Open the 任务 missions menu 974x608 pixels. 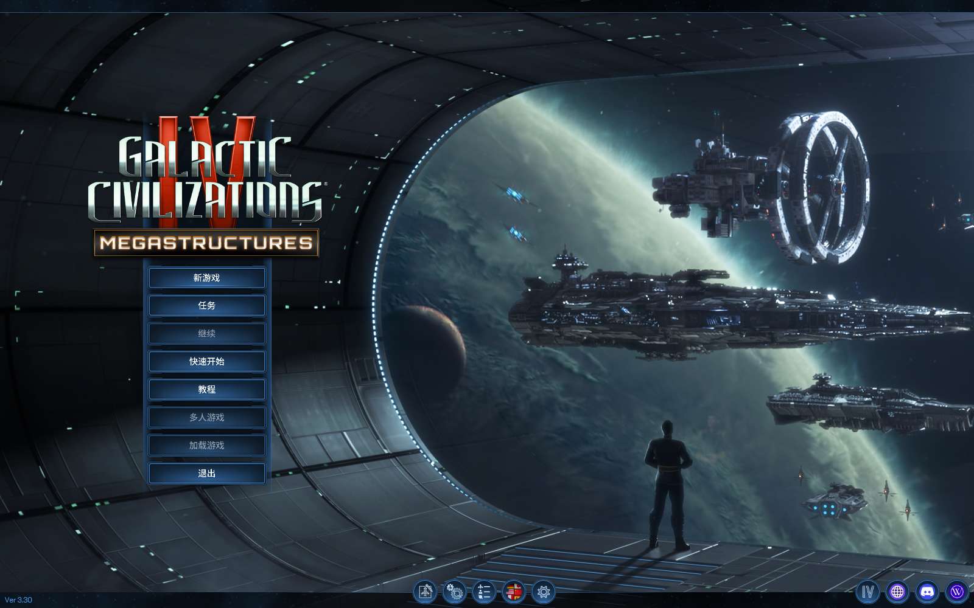pyautogui.click(x=207, y=306)
